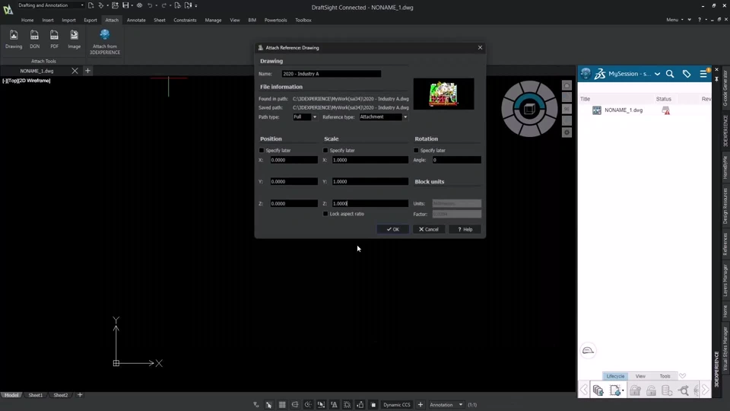This screenshot has width=730, height=411.
Task: Click the PDF attach tool icon
Action: click(55, 36)
